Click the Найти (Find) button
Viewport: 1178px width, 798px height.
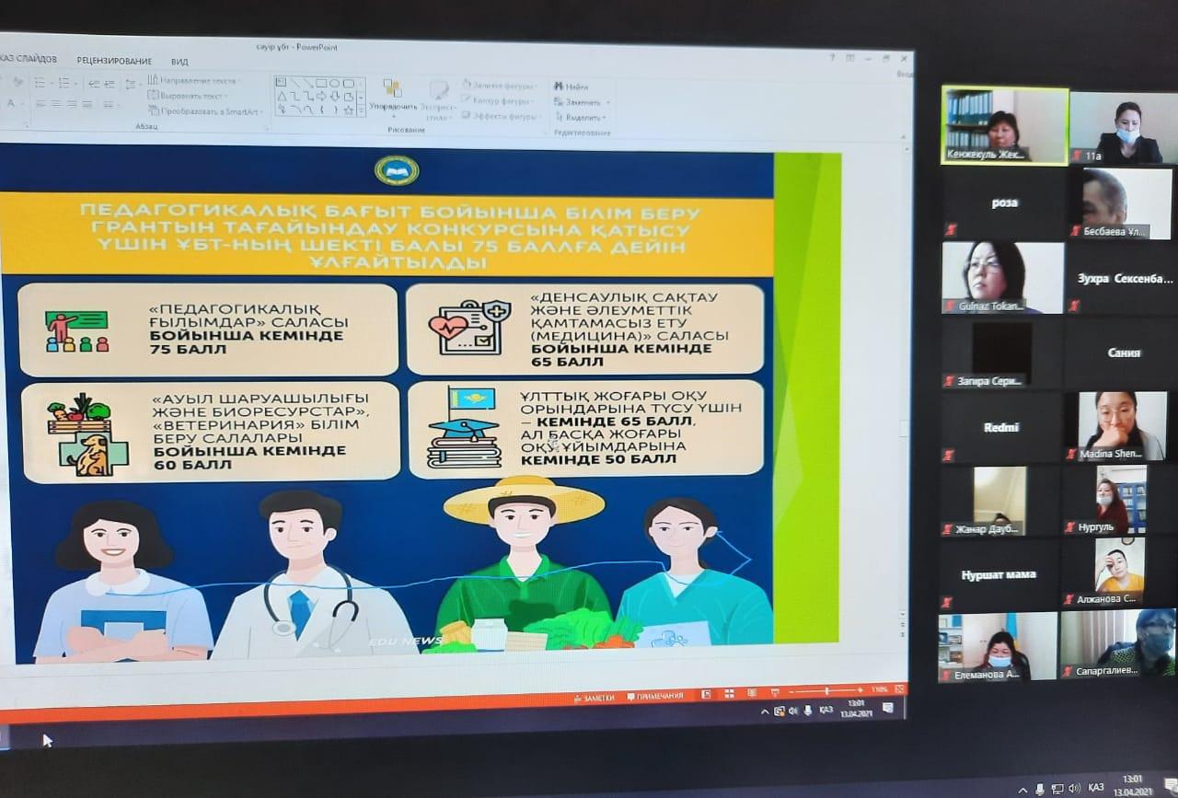pyautogui.click(x=572, y=87)
